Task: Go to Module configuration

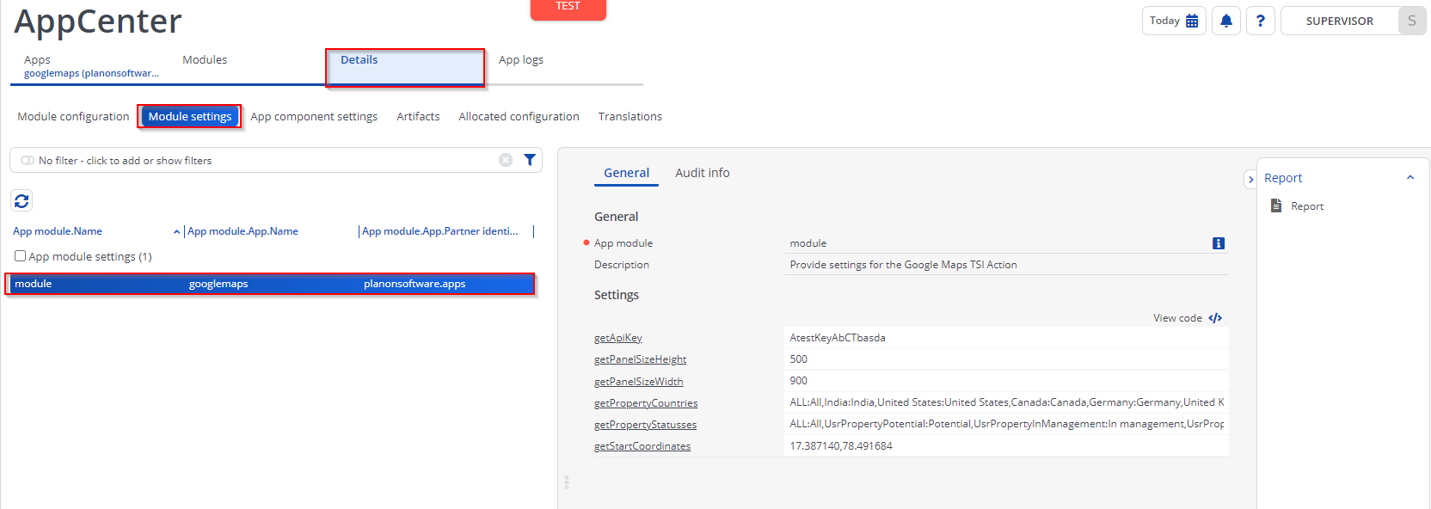Action: 73,116
